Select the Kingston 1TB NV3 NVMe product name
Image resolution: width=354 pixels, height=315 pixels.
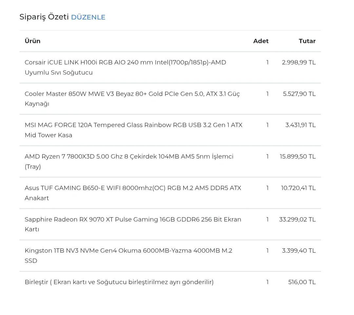pyautogui.click(x=128, y=255)
